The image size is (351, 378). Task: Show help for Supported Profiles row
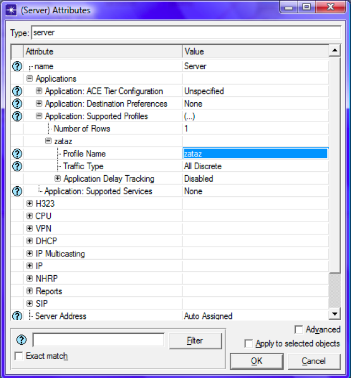click(x=17, y=116)
